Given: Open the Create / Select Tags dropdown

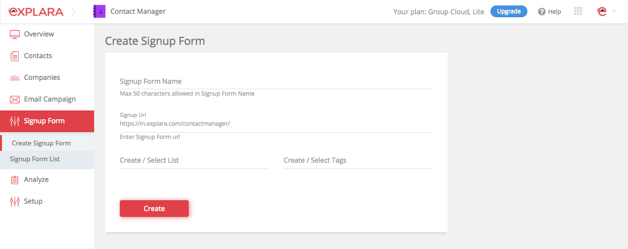Looking at the screenshot, I should [x=358, y=160].
